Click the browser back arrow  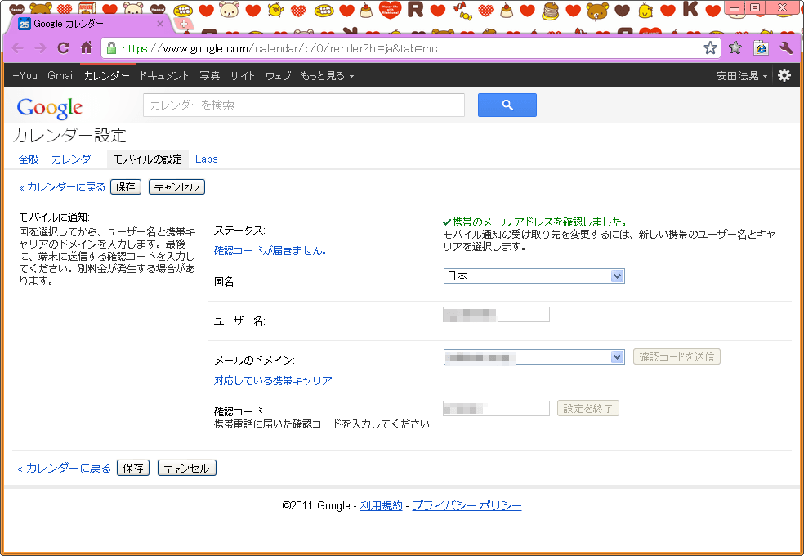(17, 47)
